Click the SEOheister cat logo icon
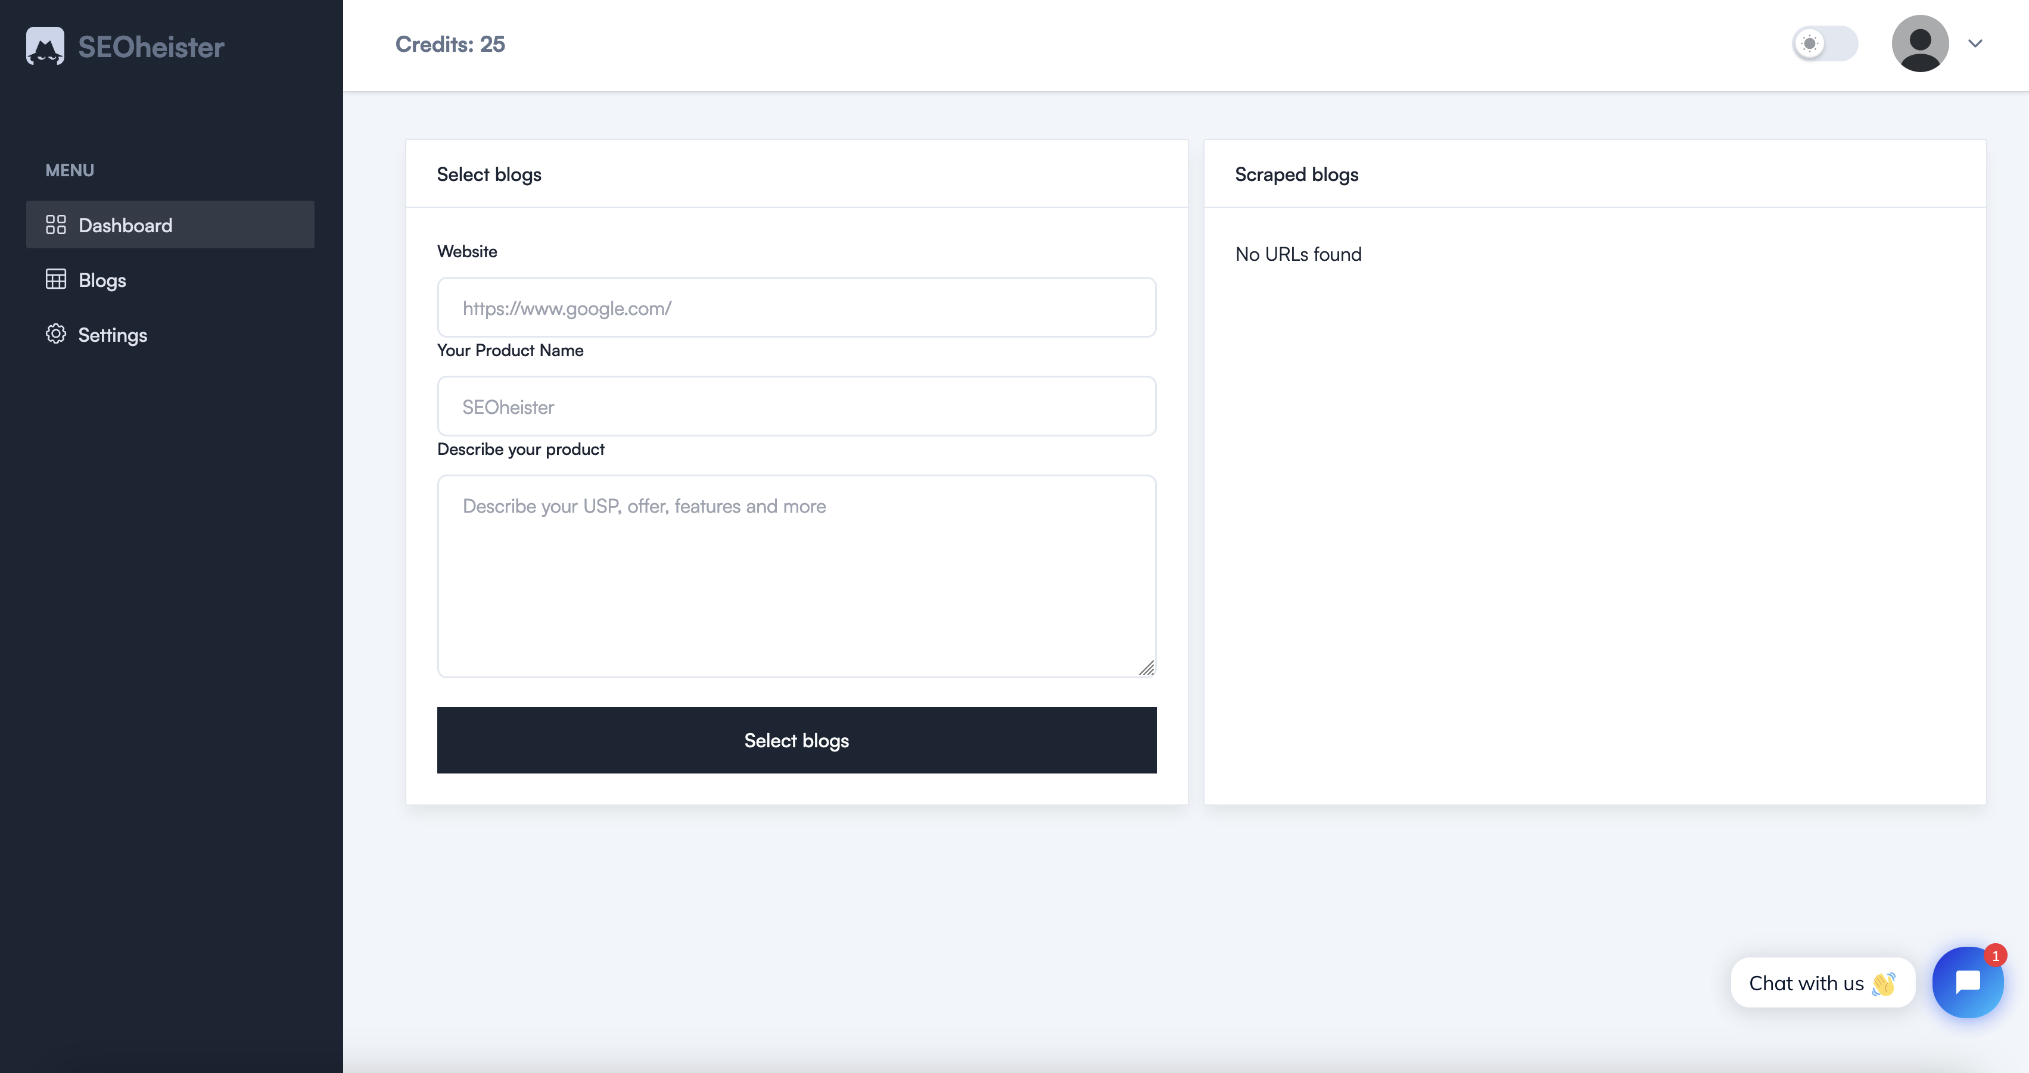This screenshot has height=1073, width=2029. click(45, 46)
